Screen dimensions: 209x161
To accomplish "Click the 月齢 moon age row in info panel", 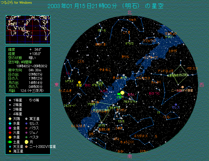I will pyautogui.click(x=28, y=91).
